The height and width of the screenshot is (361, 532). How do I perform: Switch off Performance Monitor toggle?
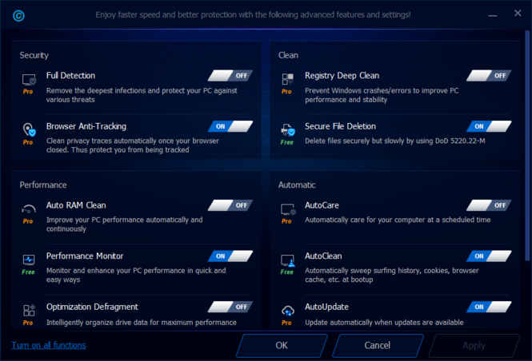pyautogui.click(x=230, y=256)
